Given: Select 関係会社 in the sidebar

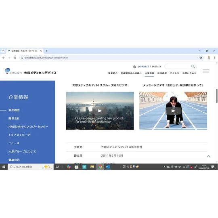Looking at the screenshot, I should point(14,118).
